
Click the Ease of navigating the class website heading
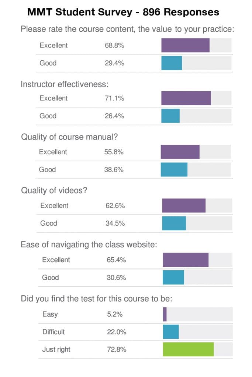[89, 244]
